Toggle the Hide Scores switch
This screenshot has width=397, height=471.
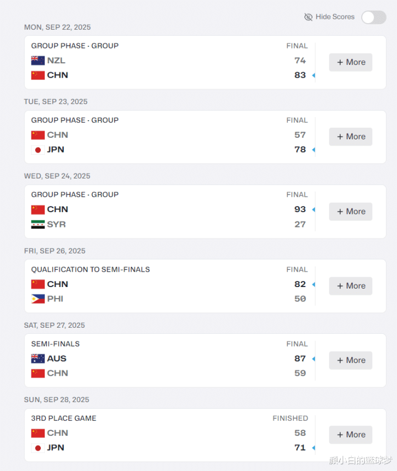click(373, 17)
